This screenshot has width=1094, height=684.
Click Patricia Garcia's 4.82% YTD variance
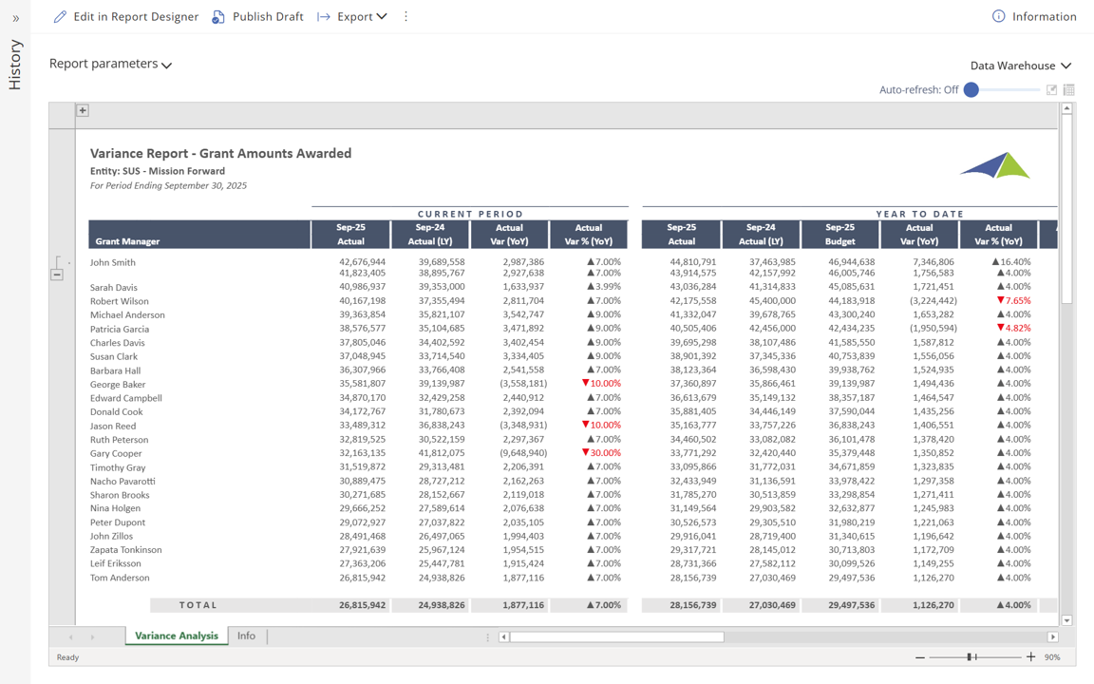(x=1014, y=328)
